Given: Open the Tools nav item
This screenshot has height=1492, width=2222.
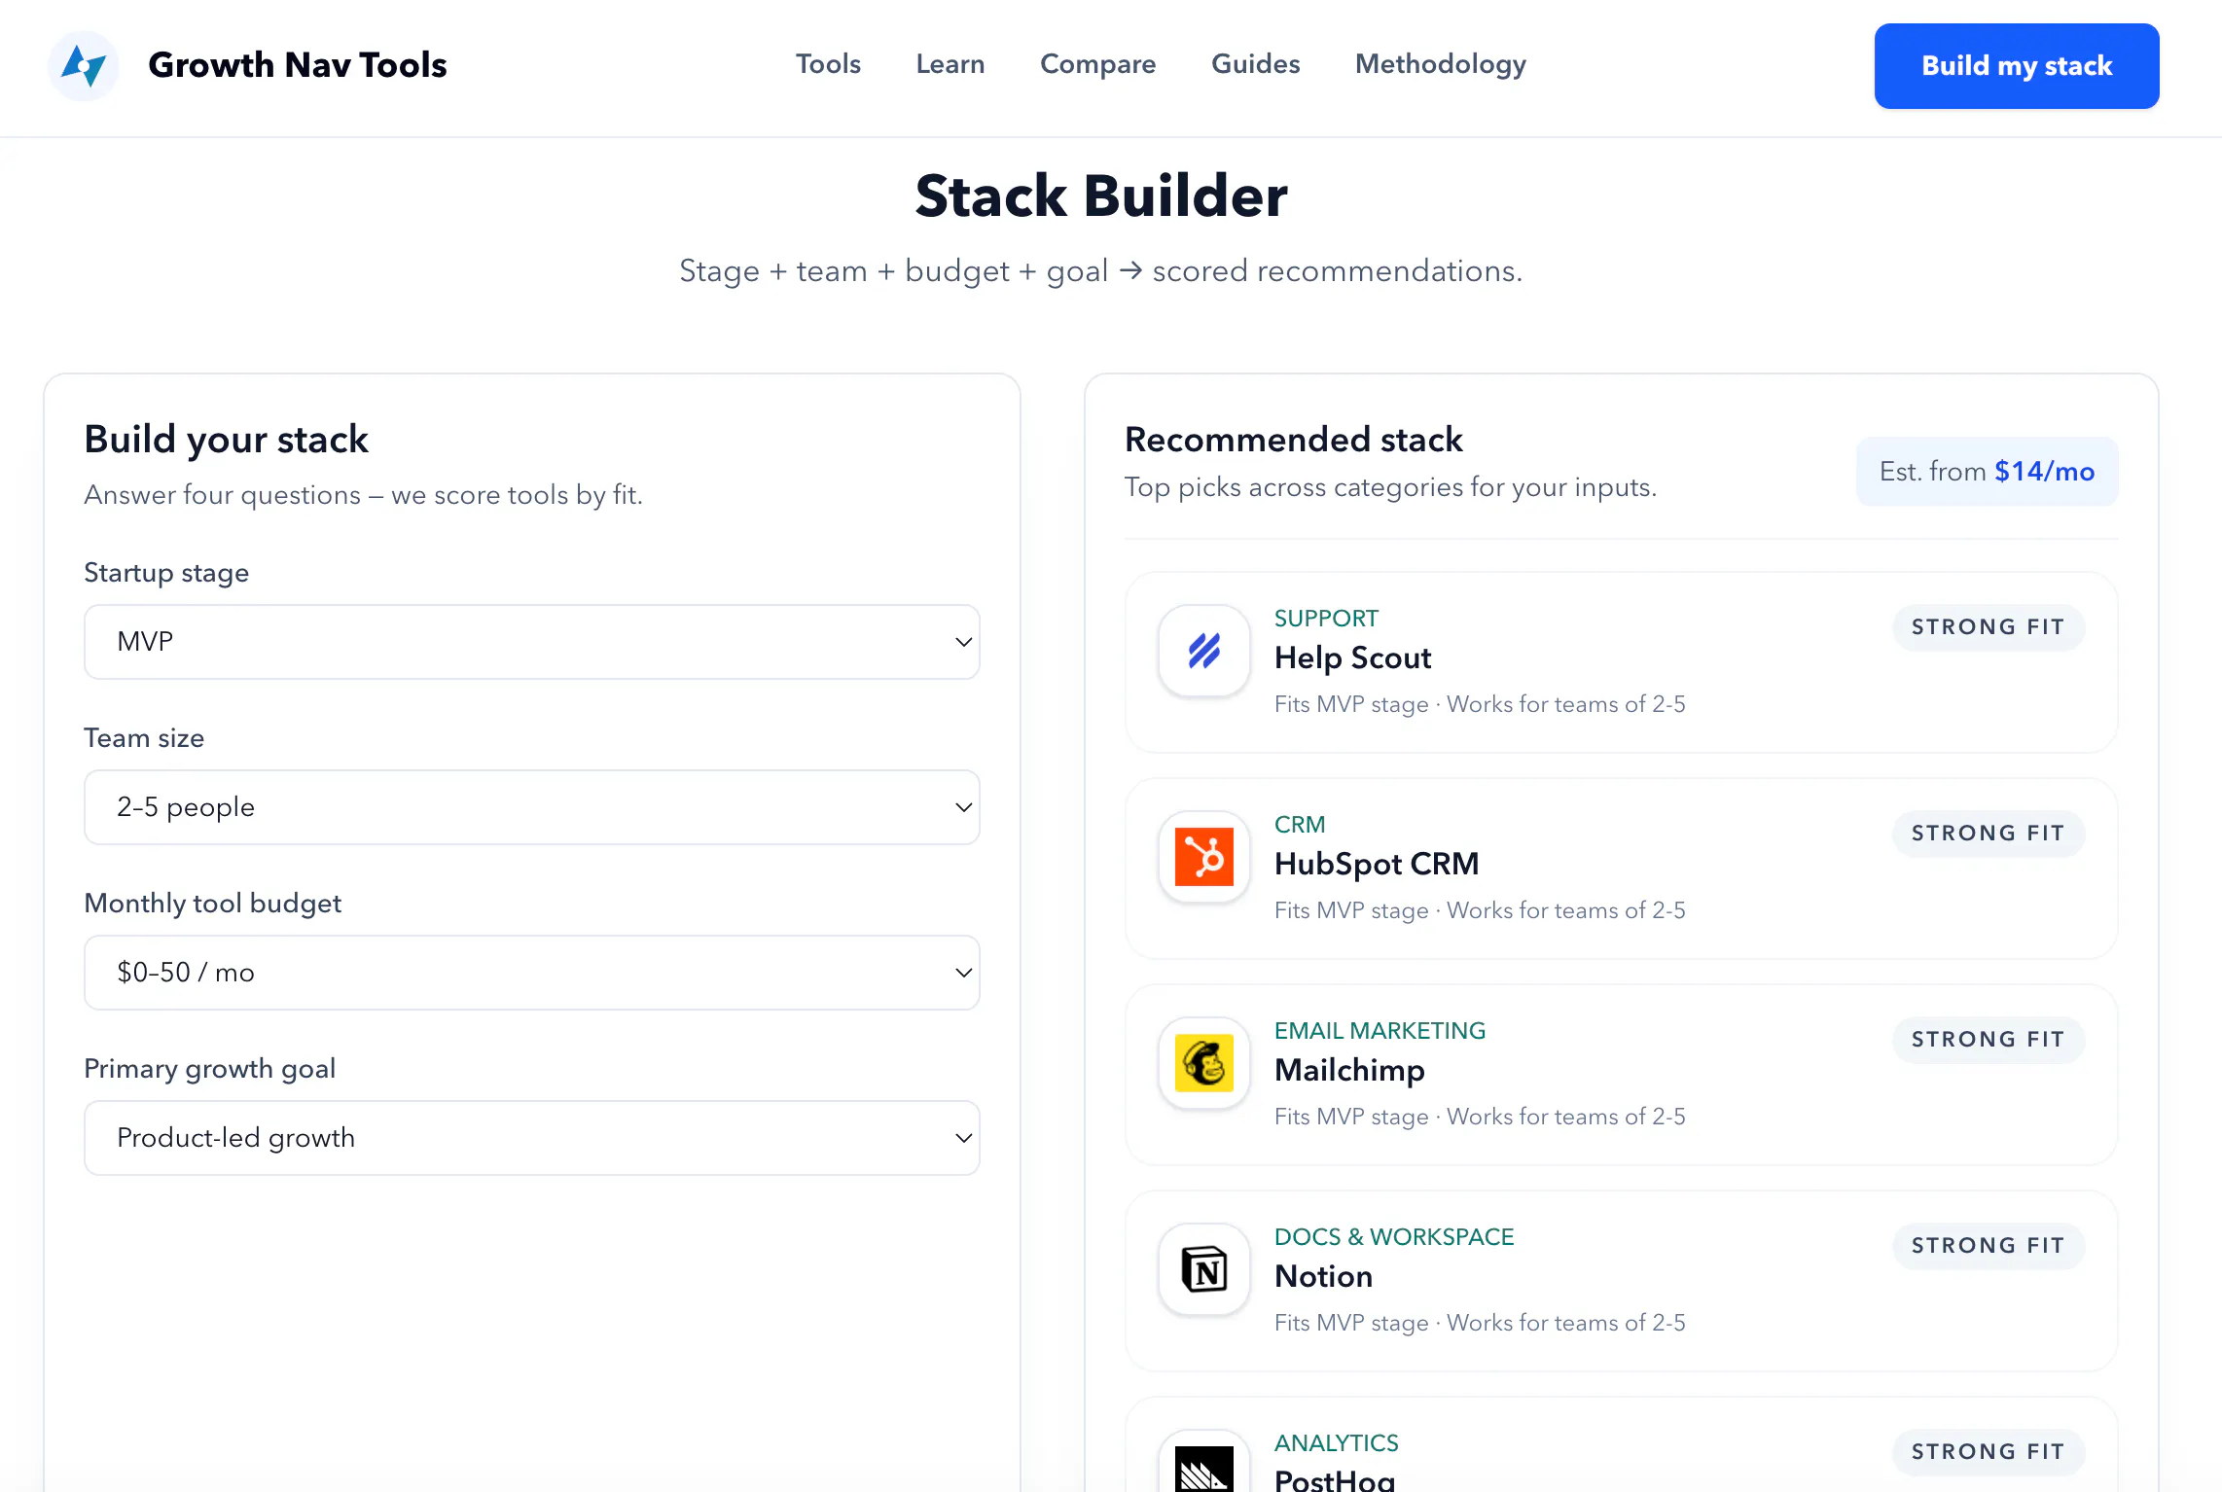Looking at the screenshot, I should pyautogui.click(x=828, y=64).
